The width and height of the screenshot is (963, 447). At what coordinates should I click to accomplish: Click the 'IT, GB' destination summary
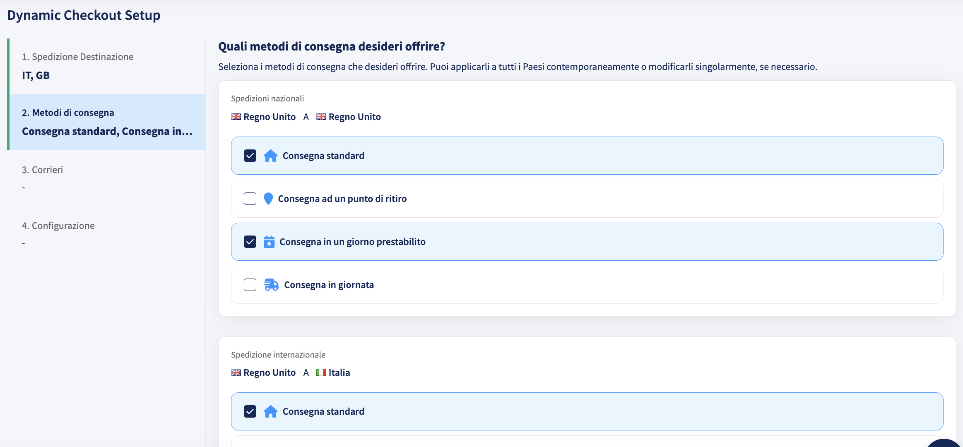(x=36, y=75)
